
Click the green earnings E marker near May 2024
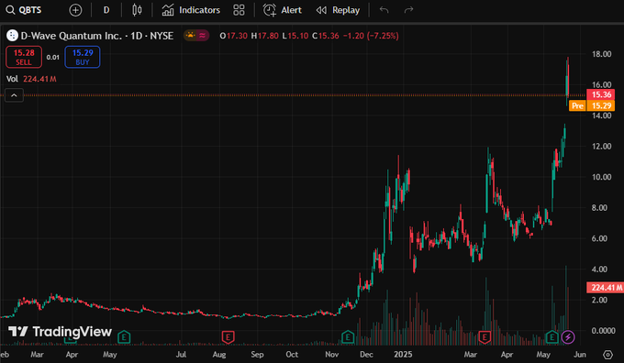(x=124, y=337)
